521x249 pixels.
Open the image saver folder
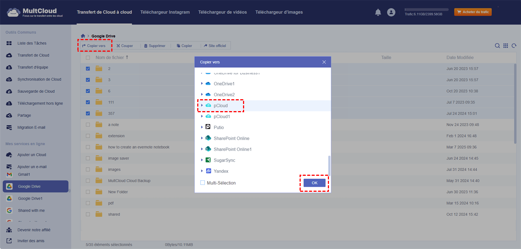coord(119,158)
